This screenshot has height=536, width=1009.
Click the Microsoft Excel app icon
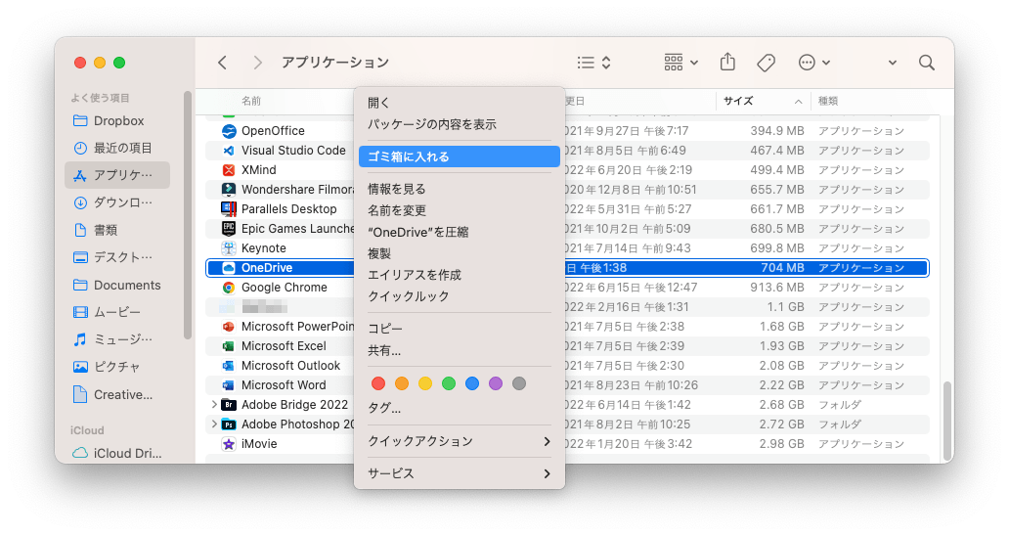pyautogui.click(x=228, y=346)
